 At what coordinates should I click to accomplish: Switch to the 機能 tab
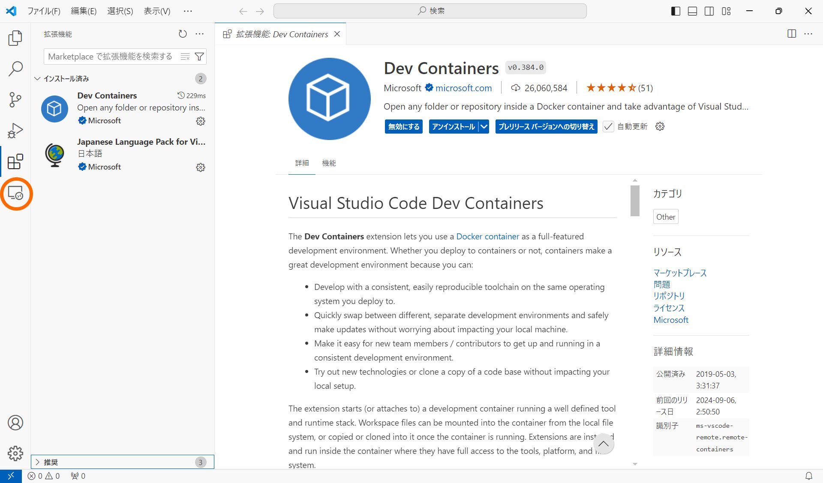pyautogui.click(x=329, y=163)
